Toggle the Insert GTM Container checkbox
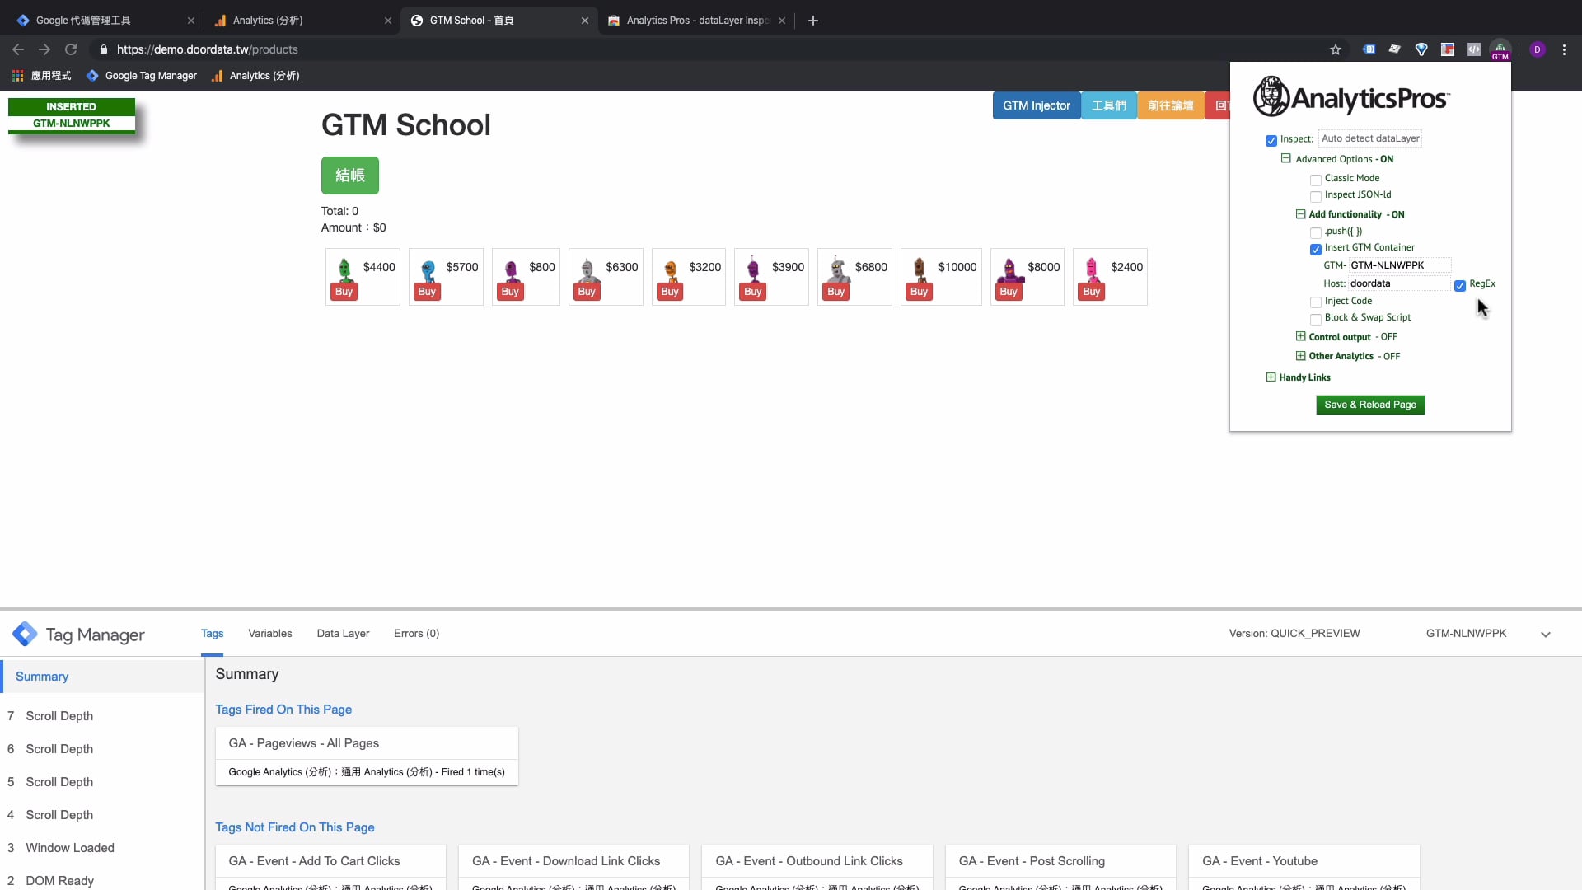 (x=1316, y=249)
